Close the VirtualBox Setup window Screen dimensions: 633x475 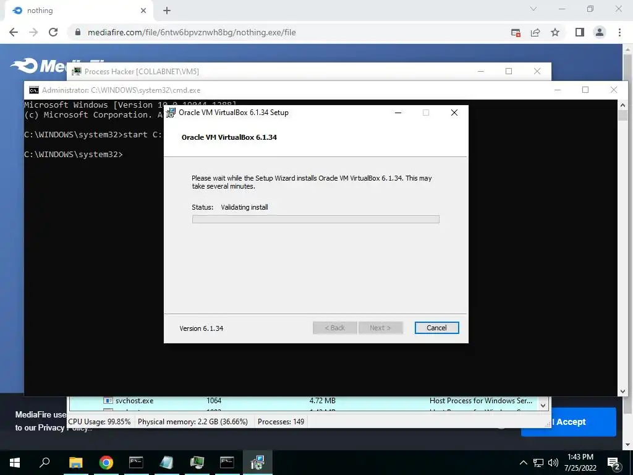(x=454, y=113)
